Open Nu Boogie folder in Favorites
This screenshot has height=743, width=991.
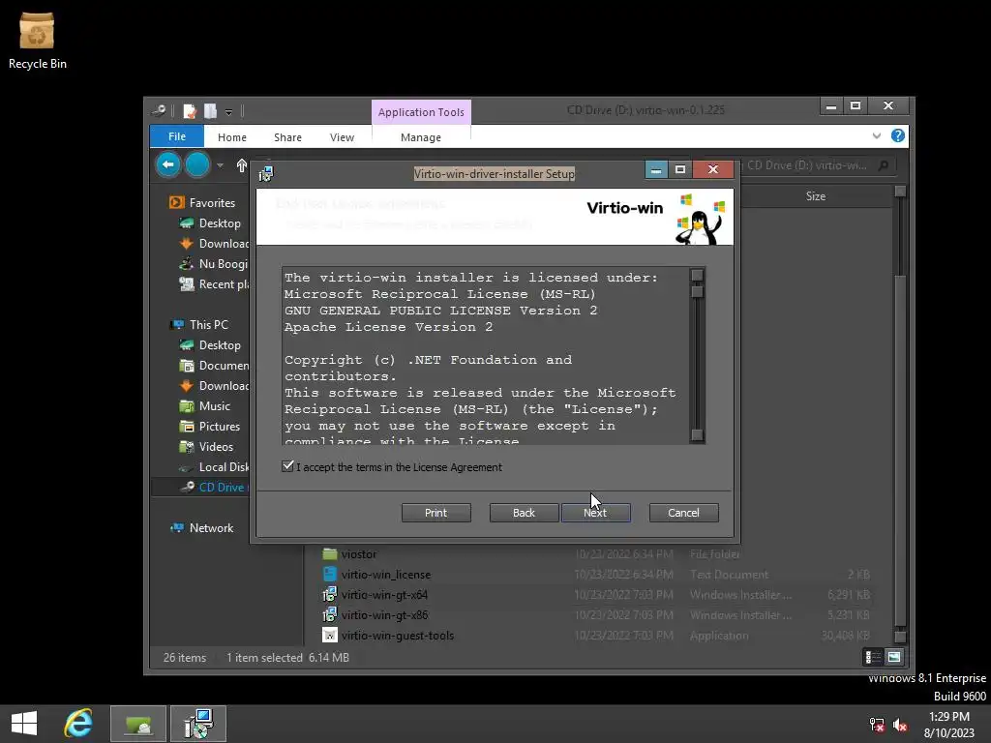point(214,263)
